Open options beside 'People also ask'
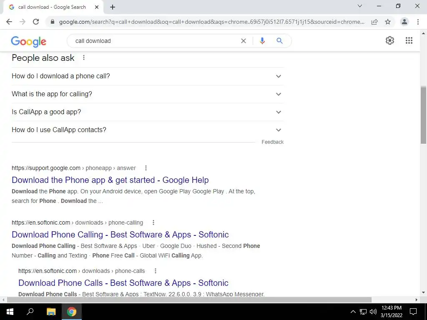This screenshot has height=320, width=427. point(84,57)
